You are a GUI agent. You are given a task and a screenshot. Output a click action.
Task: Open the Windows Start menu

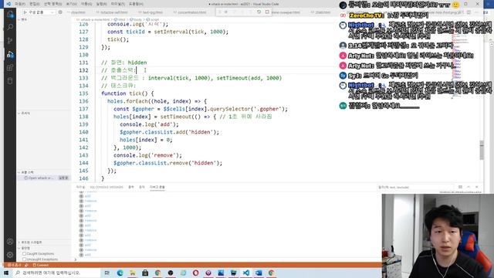point(6,273)
